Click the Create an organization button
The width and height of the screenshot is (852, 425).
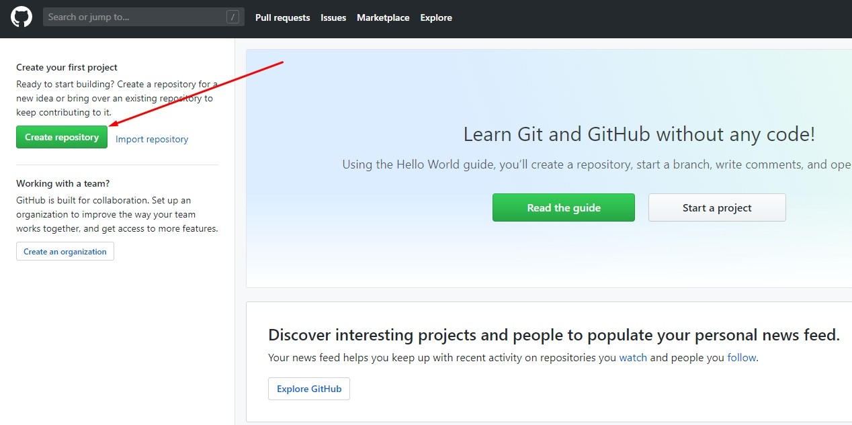click(x=65, y=252)
